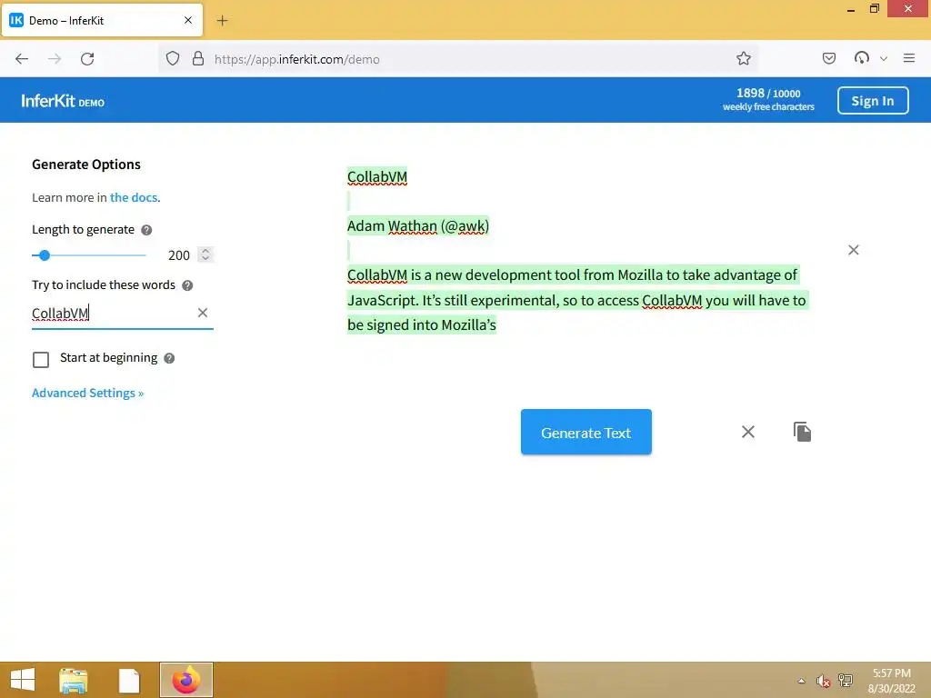Viewport: 931px width, 698px height.
Task: Select the Demo – InferKit tab
Action: 102,20
